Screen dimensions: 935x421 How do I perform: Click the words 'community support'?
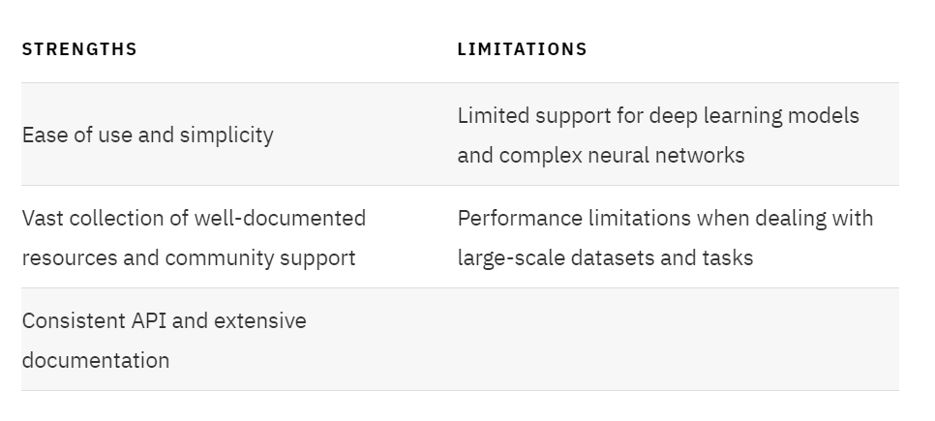point(260,258)
